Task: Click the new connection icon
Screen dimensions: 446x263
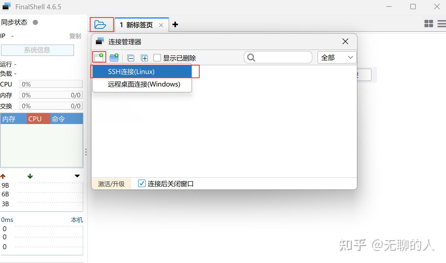Action: 99,57
